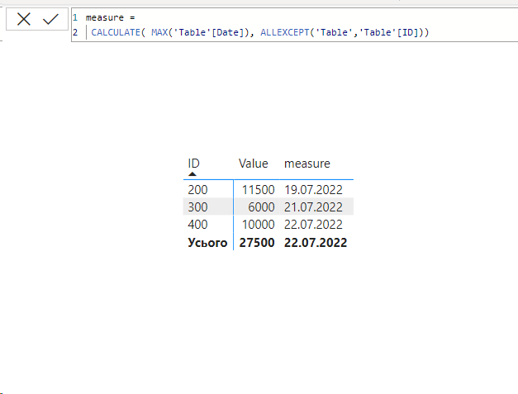Click the ALLEXCEPT function in formula
The width and height of the screenshot is (518, 394).
tap(285, 32)
